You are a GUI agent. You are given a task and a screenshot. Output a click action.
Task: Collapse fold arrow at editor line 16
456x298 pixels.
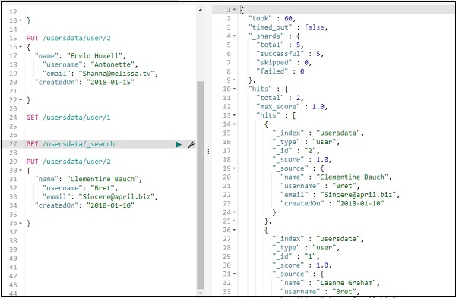pos(21,47)
